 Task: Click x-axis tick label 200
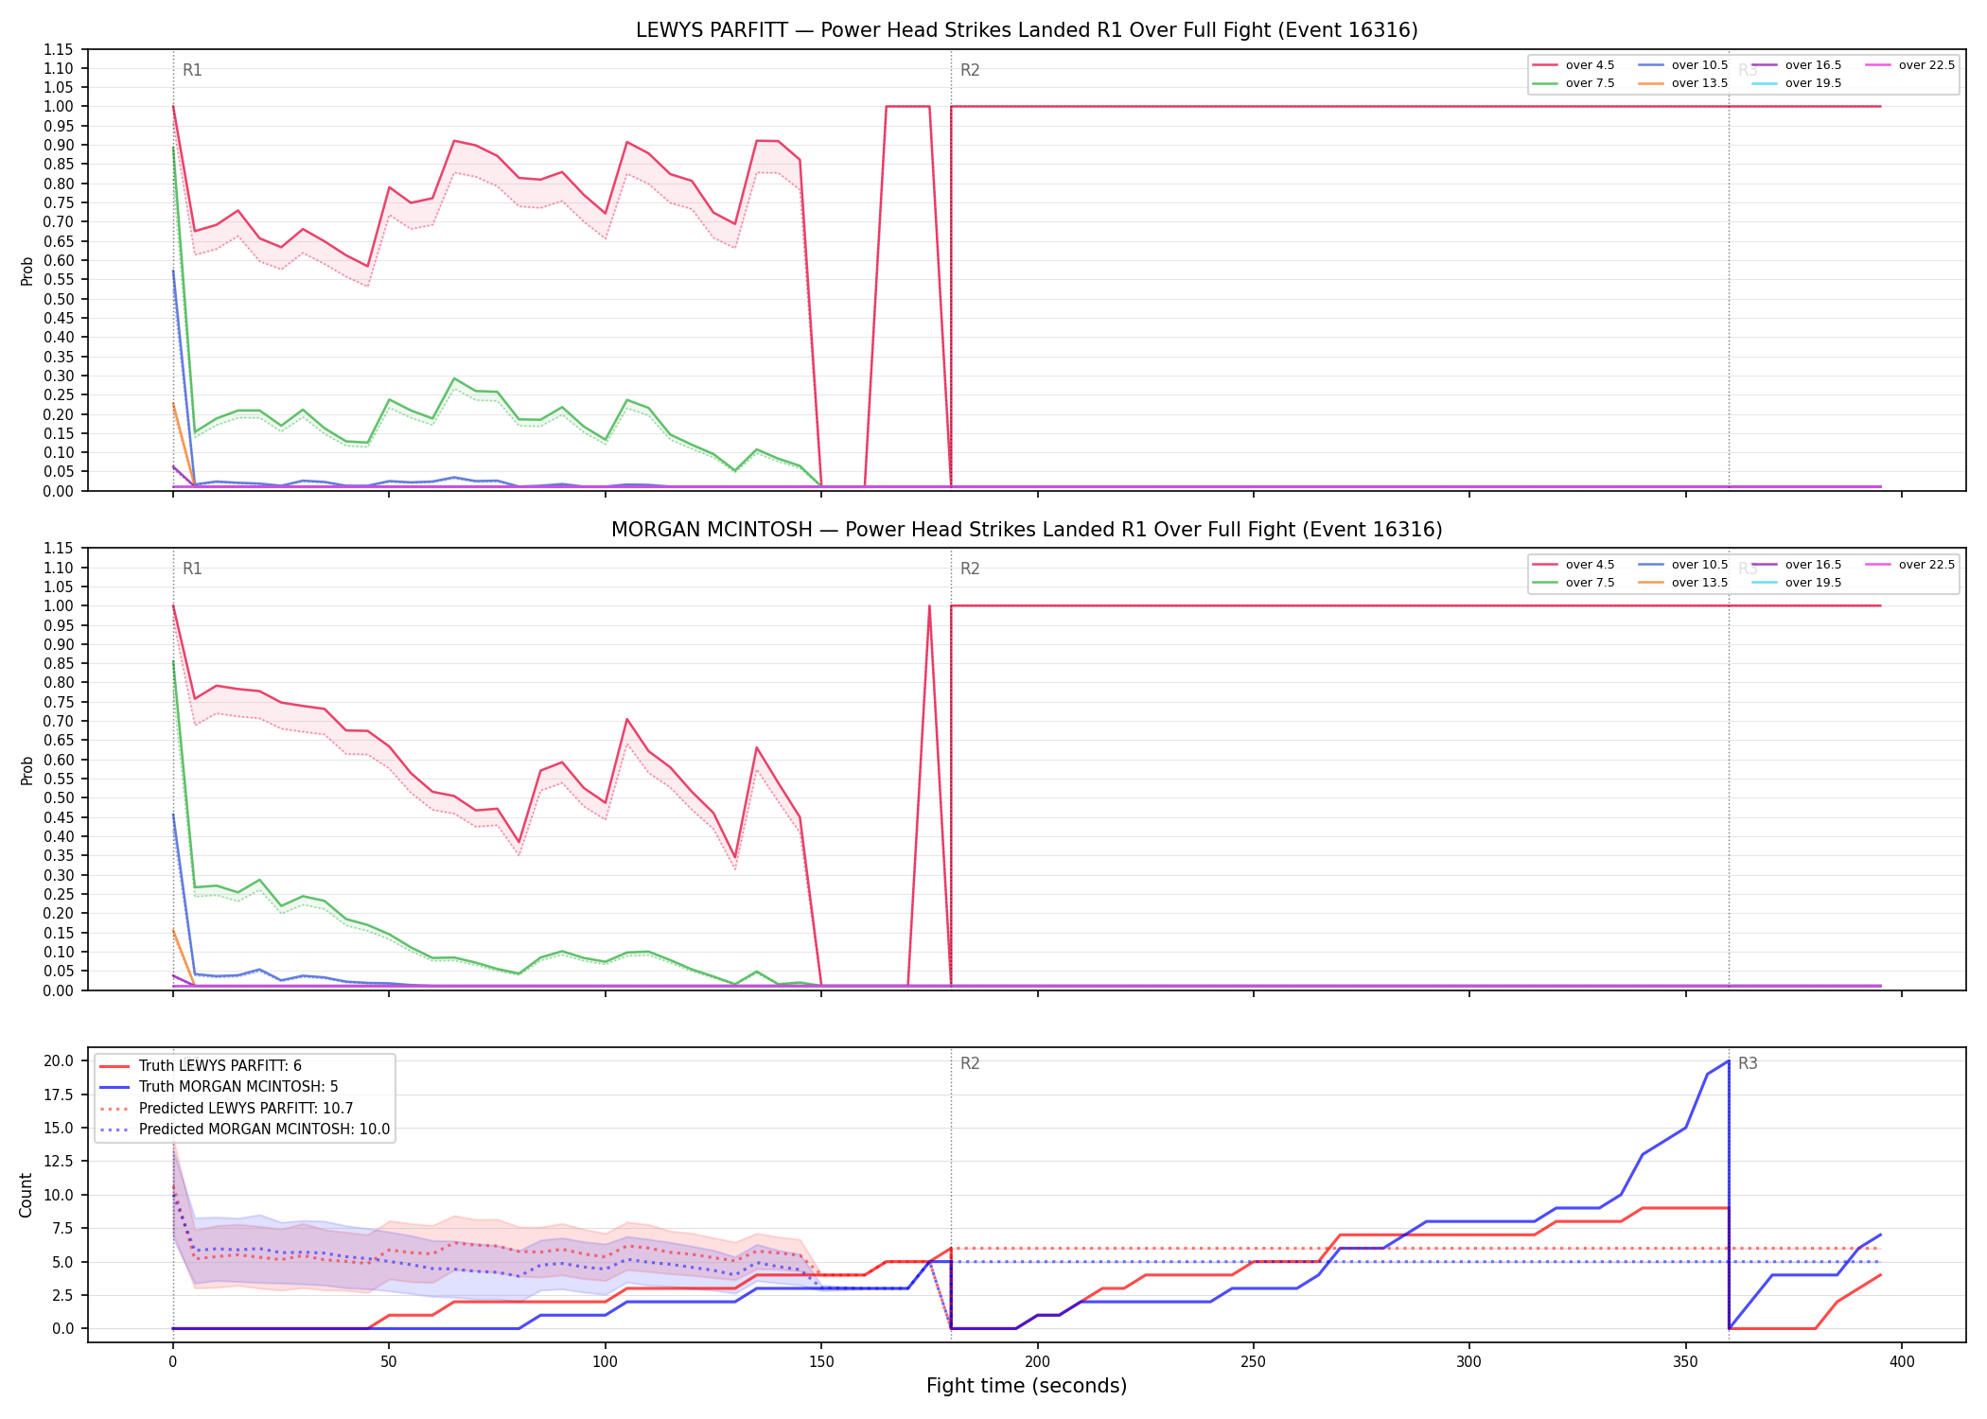[x=1037, y=1362]
